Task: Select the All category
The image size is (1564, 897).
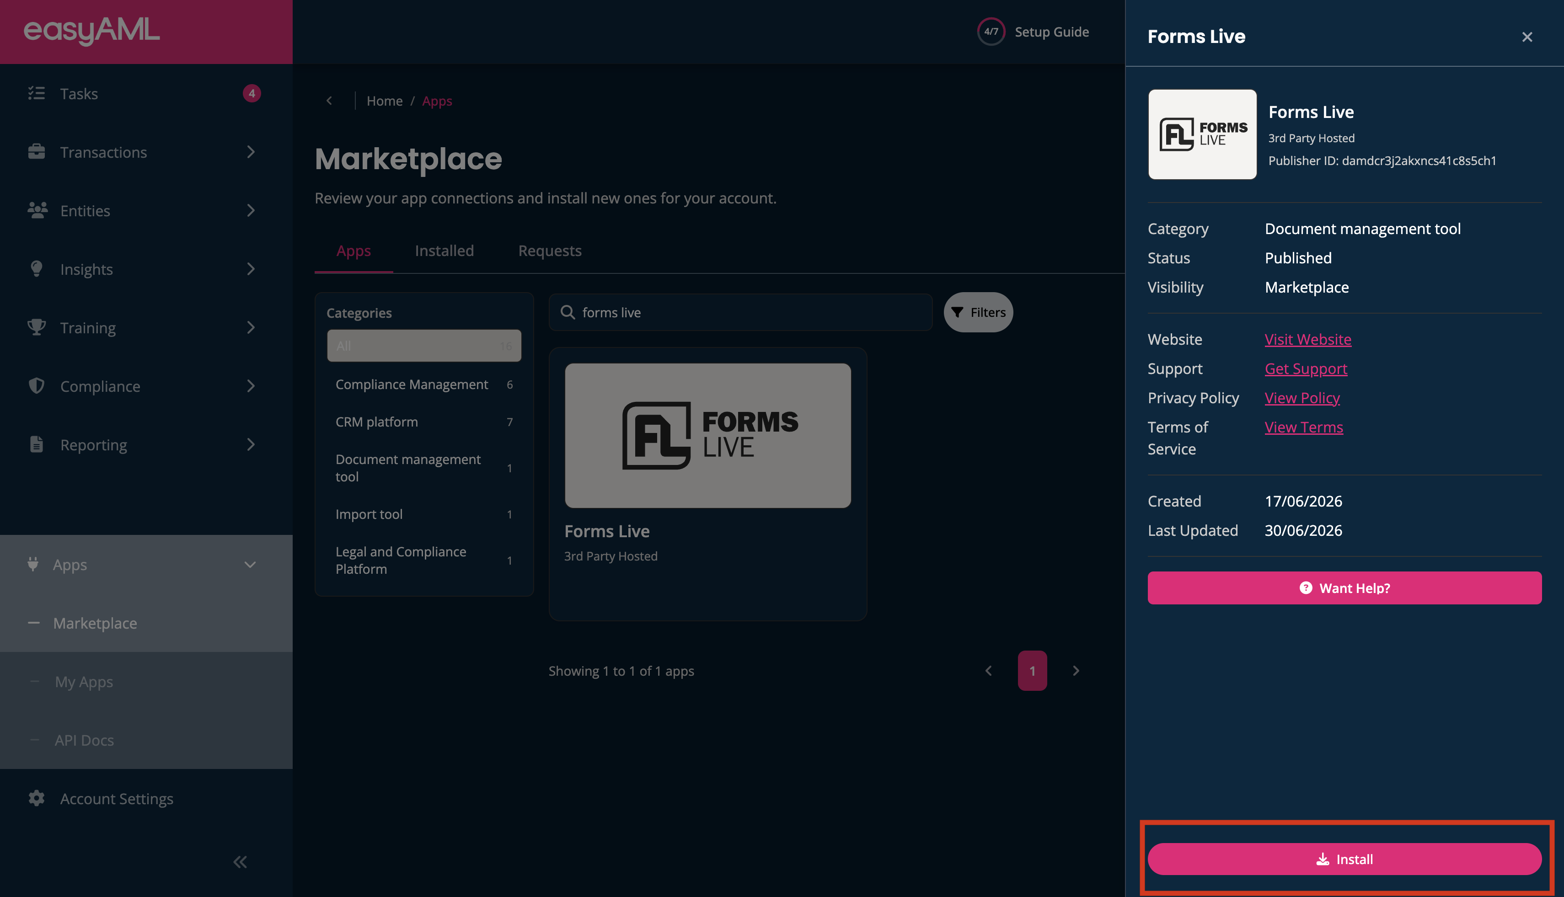Action: tap(424, 346)
